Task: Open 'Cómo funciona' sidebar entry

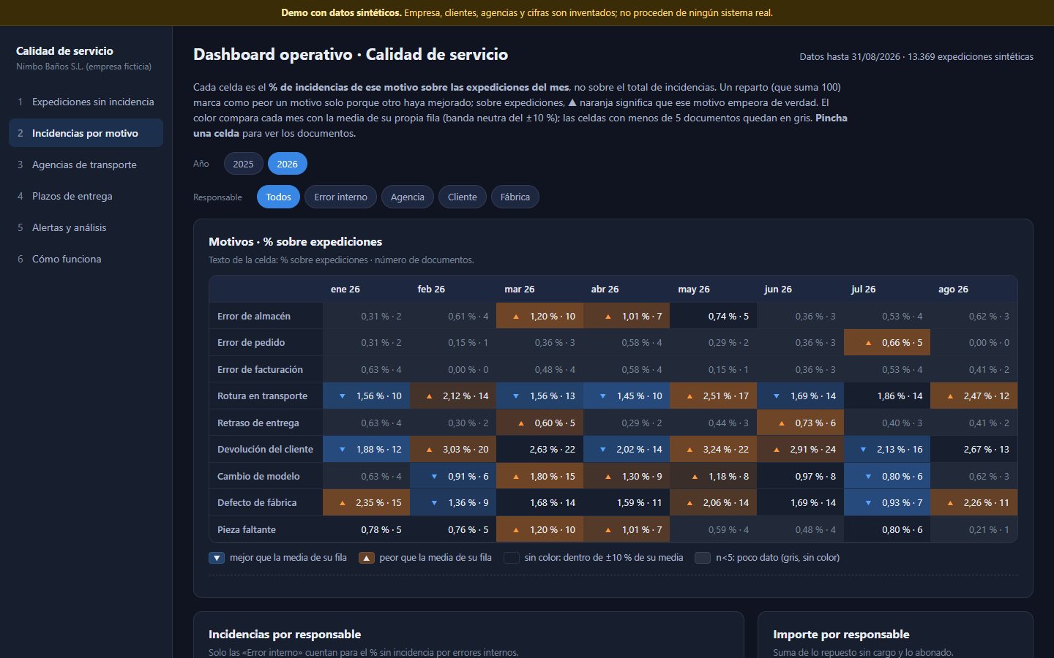Action: point(86,259)
